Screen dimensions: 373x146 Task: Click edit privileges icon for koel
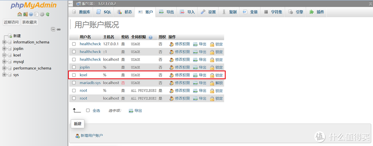[172, 75]
